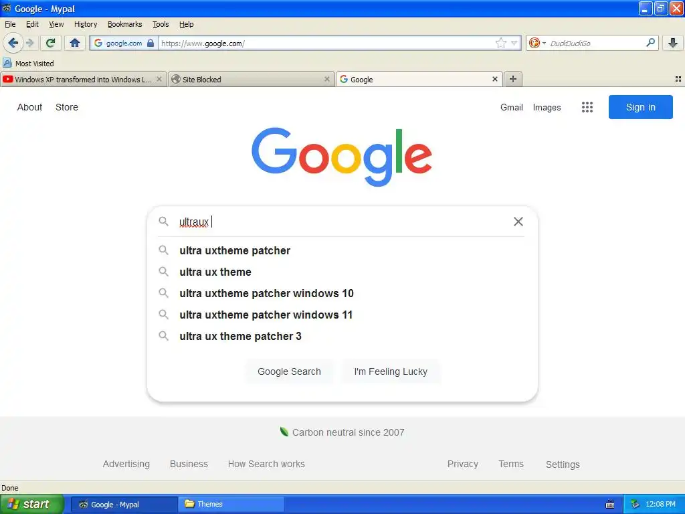The height and width of the screenshot is (514, 685).
Task: Open the Business footer link
Action: tap(189, 464)
